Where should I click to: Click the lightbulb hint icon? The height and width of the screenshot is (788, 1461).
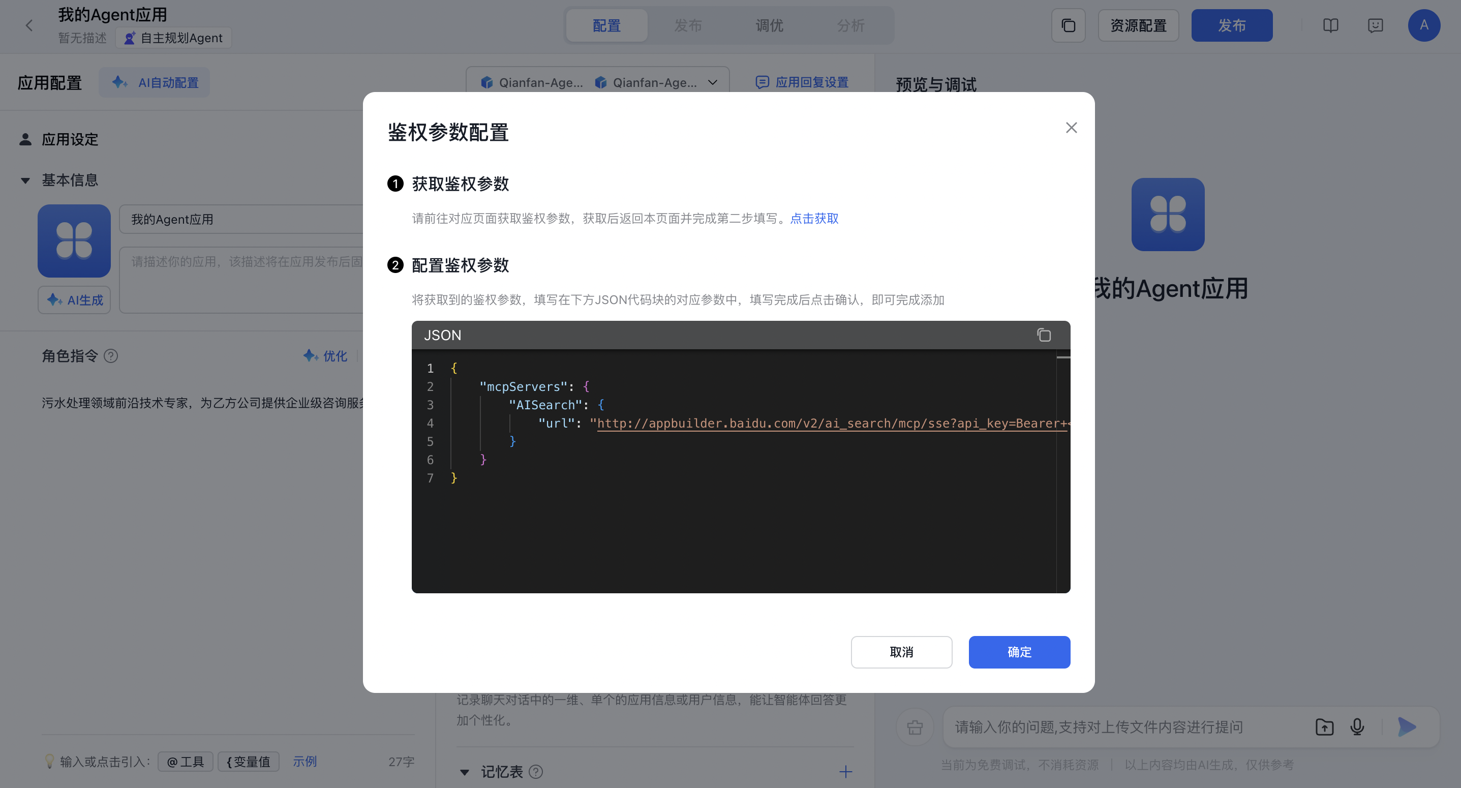coord(49,762)
